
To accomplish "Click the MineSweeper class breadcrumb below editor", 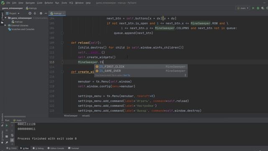I will point(71,116).
